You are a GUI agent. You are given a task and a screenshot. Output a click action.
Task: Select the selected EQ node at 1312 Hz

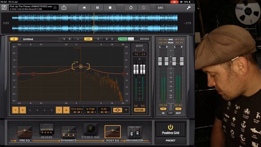click(x=81, y=67)
